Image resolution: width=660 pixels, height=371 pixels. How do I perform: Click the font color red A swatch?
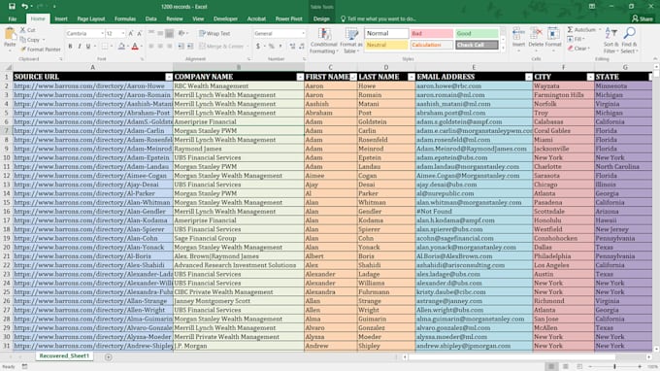135,46
